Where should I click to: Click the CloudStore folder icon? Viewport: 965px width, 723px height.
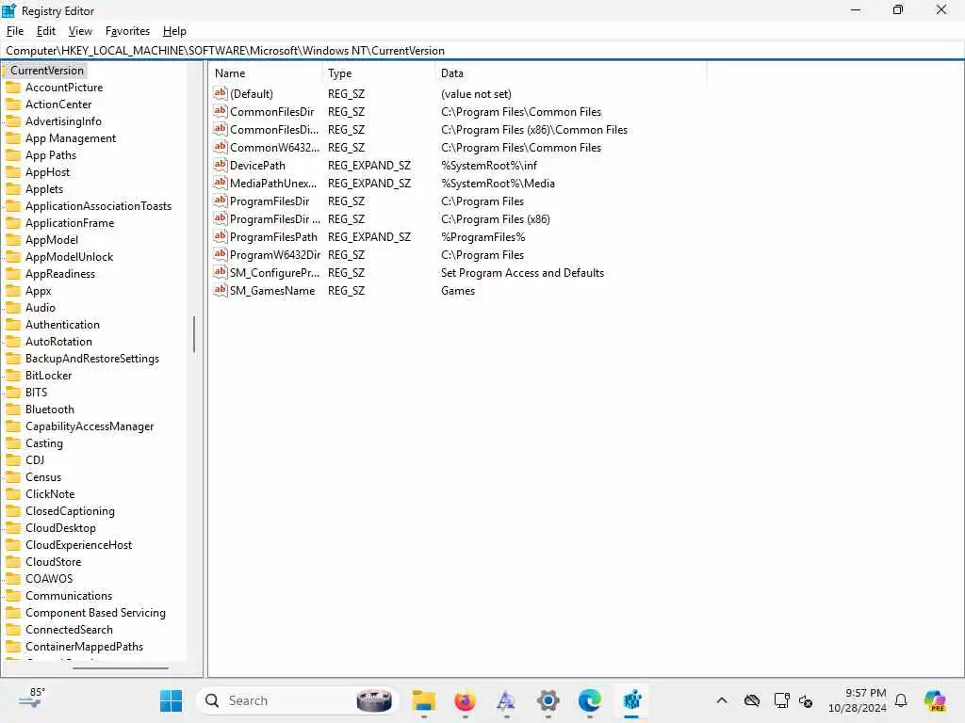pyautogui.click(x=13, y=561)
